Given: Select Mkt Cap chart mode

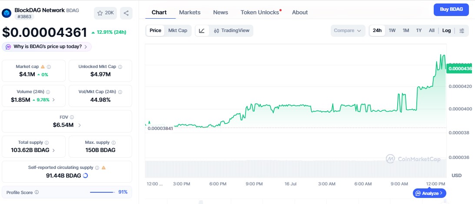Looking at the screenshot, I should point(178,30).
